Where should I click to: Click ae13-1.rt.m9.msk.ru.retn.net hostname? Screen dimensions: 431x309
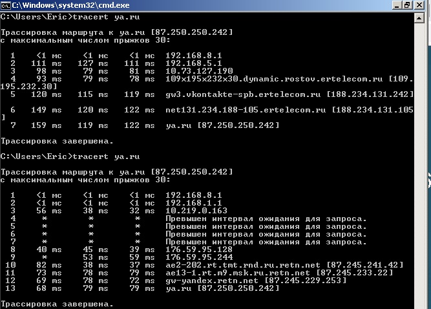click(x=238, y=273)
